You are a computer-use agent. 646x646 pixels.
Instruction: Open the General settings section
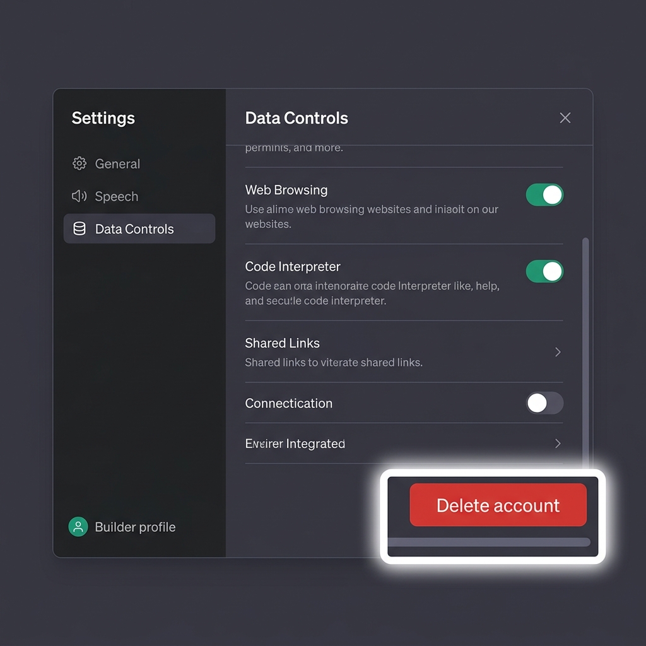(x=139, y=163)
